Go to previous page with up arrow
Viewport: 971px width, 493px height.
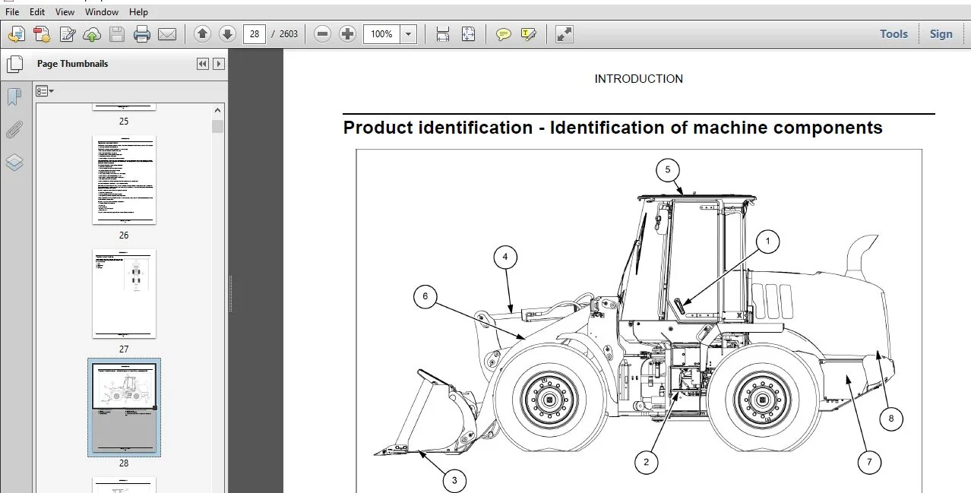(202, 34)
